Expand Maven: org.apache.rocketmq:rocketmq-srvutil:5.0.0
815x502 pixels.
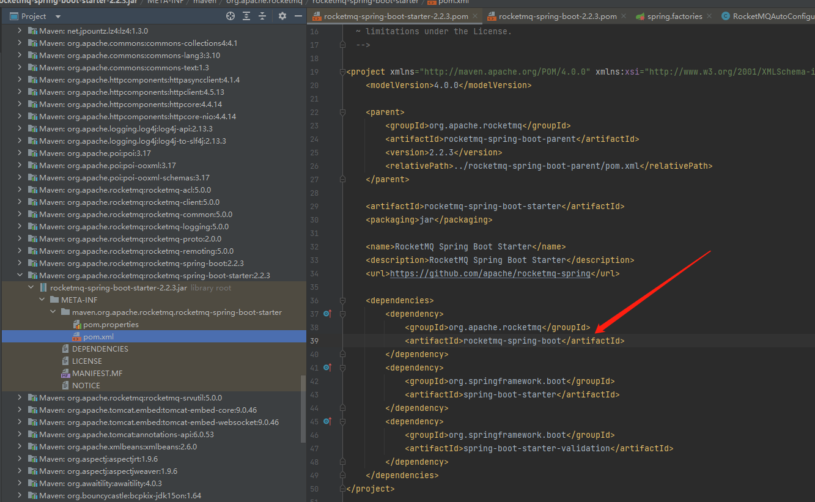[x=20, y=397]
